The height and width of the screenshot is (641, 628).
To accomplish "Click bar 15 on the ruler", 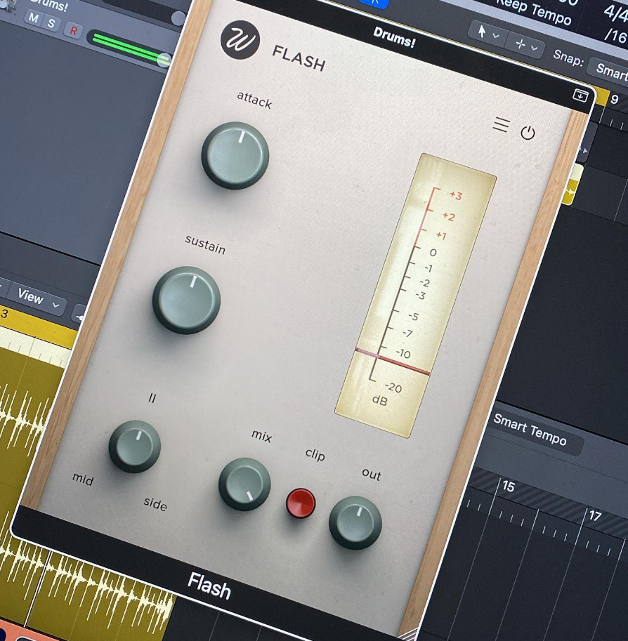I will click(508, 487).
